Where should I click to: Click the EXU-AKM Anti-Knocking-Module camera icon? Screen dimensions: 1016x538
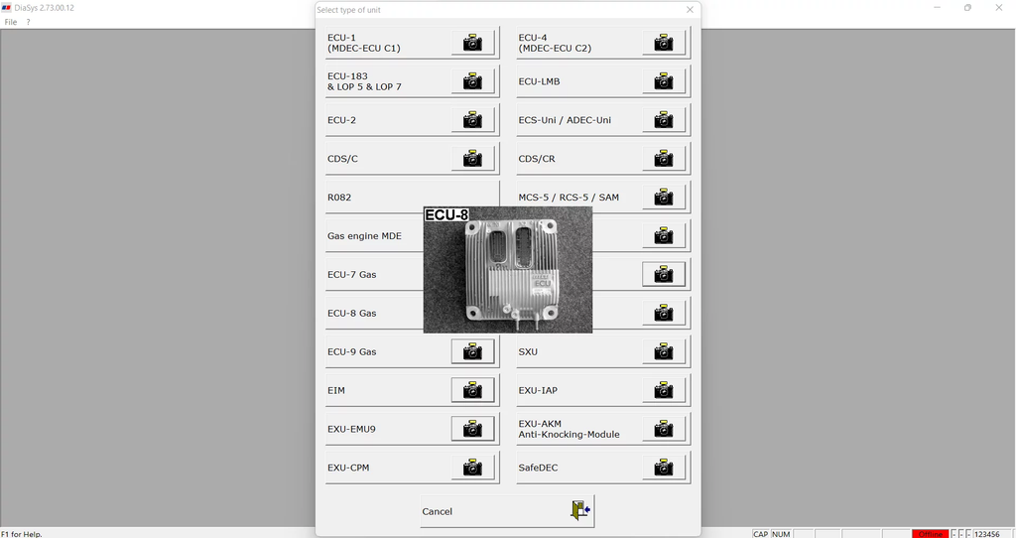(663, 429)
